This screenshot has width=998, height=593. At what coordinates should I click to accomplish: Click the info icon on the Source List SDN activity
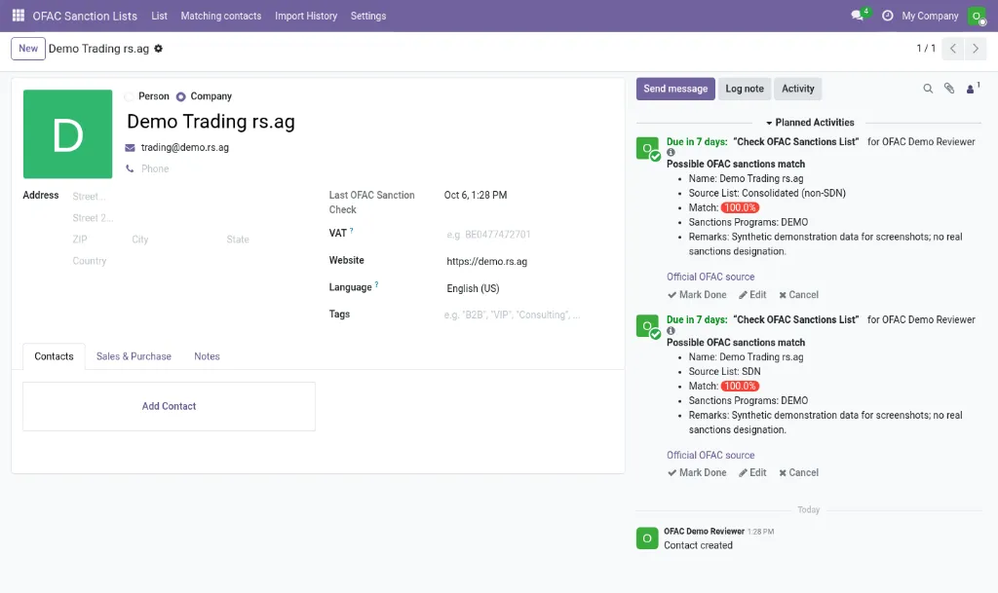pyautogui.click(x=671, y=330)
